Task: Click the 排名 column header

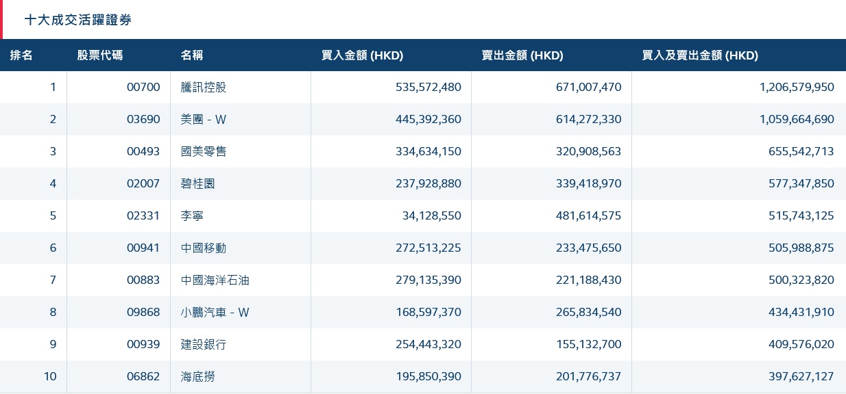Action: coord(21,55)
